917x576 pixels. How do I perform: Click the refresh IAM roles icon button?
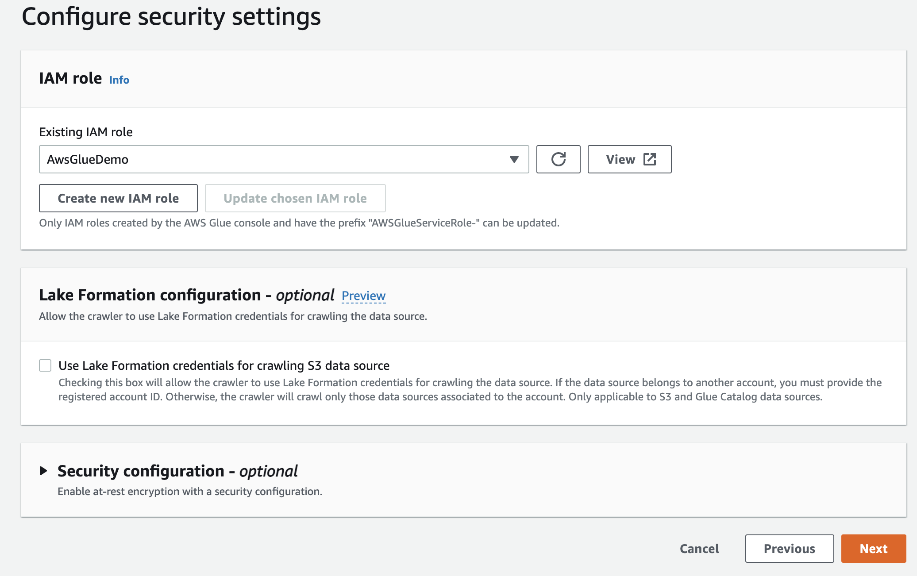point(558,159)
